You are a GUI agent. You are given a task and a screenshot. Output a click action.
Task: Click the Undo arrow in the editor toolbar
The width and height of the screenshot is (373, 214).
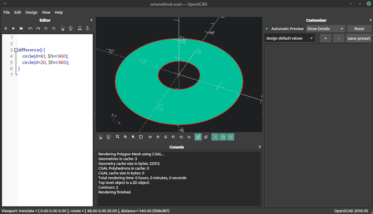click(30, 28)
